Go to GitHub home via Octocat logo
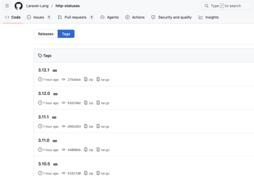The width and height of the screenshot is (254, 176). pos(19,6)
